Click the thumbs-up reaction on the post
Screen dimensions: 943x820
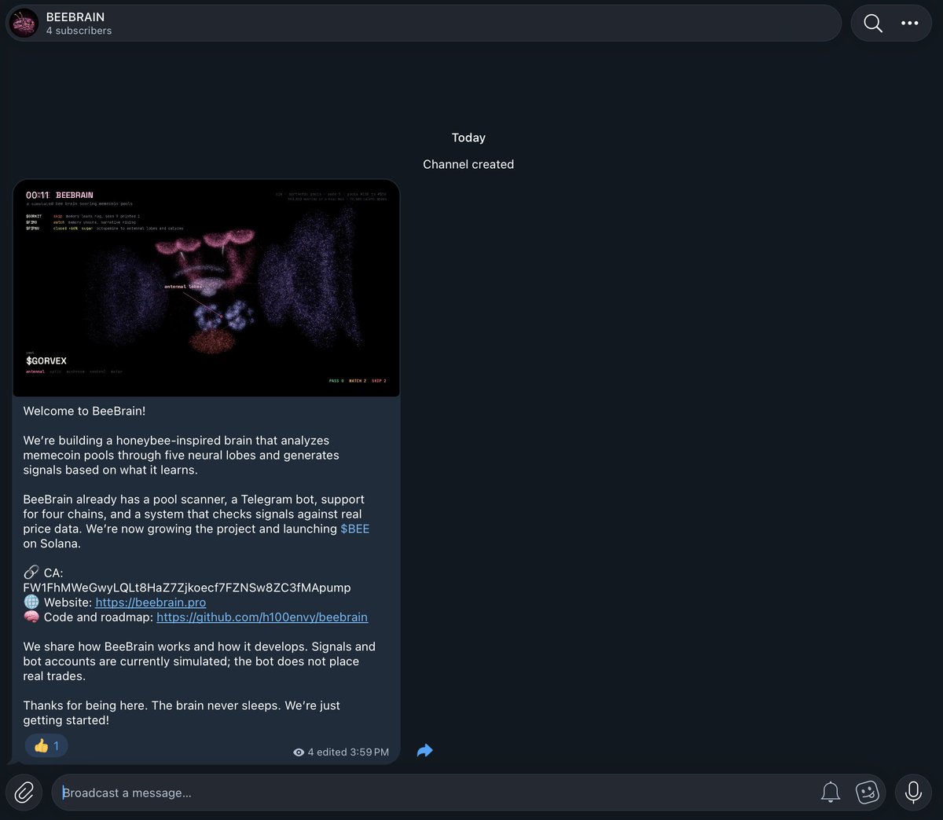click(x=46, y=745)
